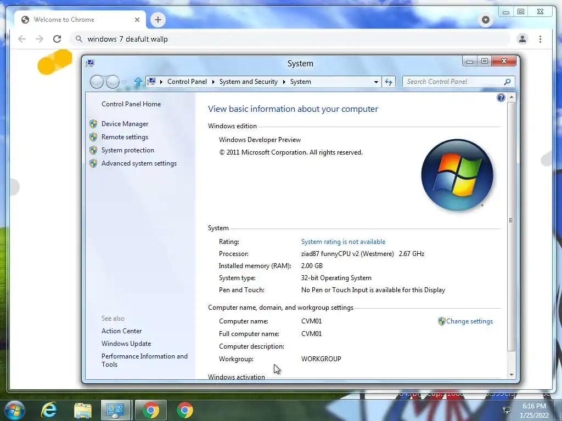Viewport: 562px width, 421px height.
Task: Open System protection
Action: pos(127,150)
